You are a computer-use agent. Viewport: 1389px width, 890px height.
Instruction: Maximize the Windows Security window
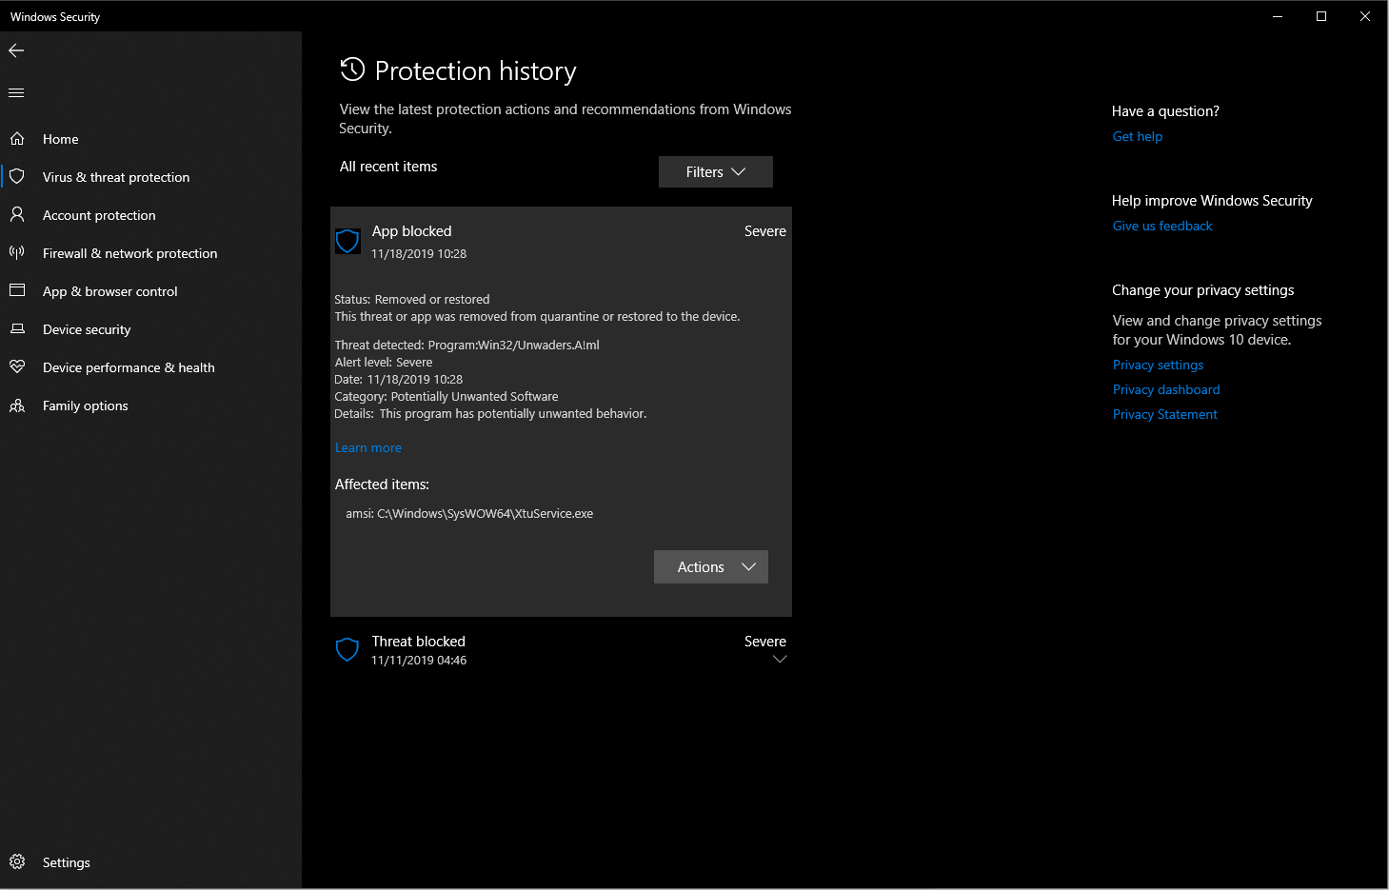click(x=1321, y=16)
